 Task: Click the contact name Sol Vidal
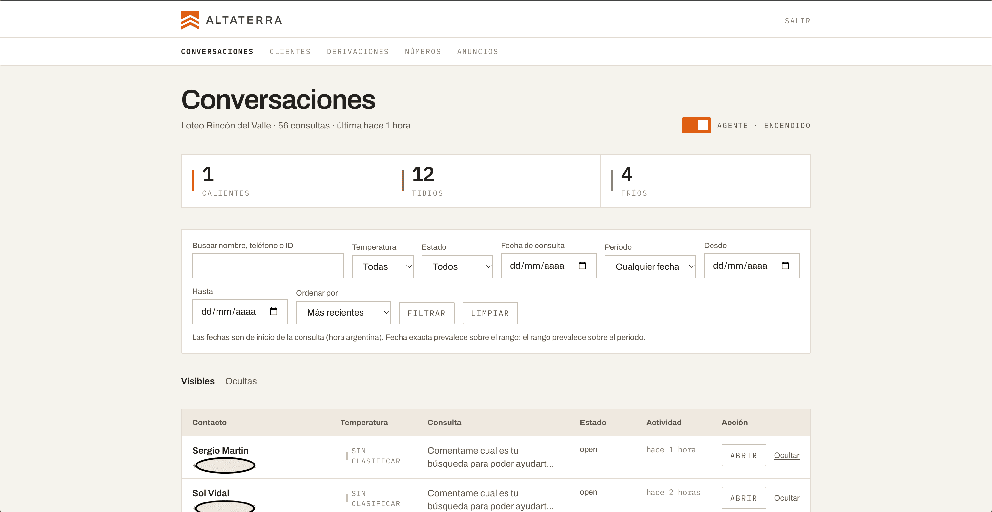point(211,493)
